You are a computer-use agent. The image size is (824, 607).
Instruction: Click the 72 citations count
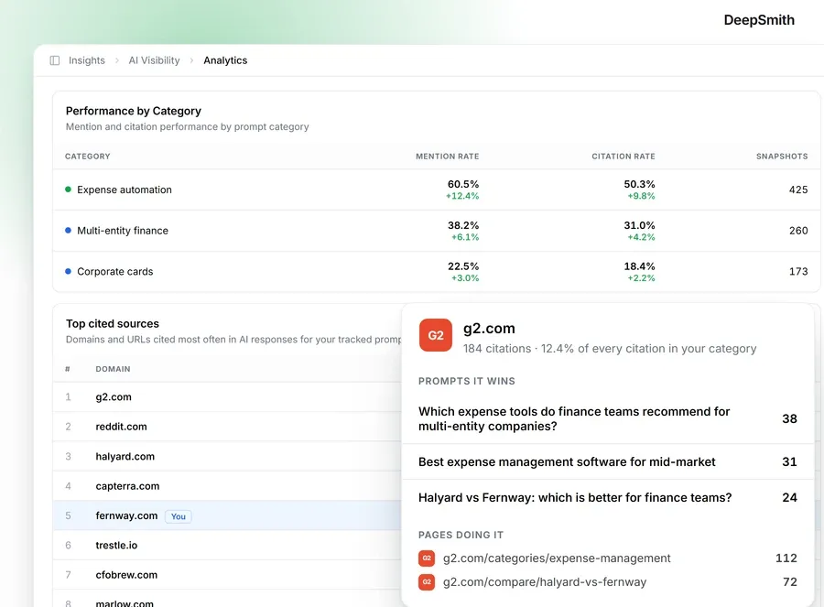[x=790, y=582]
